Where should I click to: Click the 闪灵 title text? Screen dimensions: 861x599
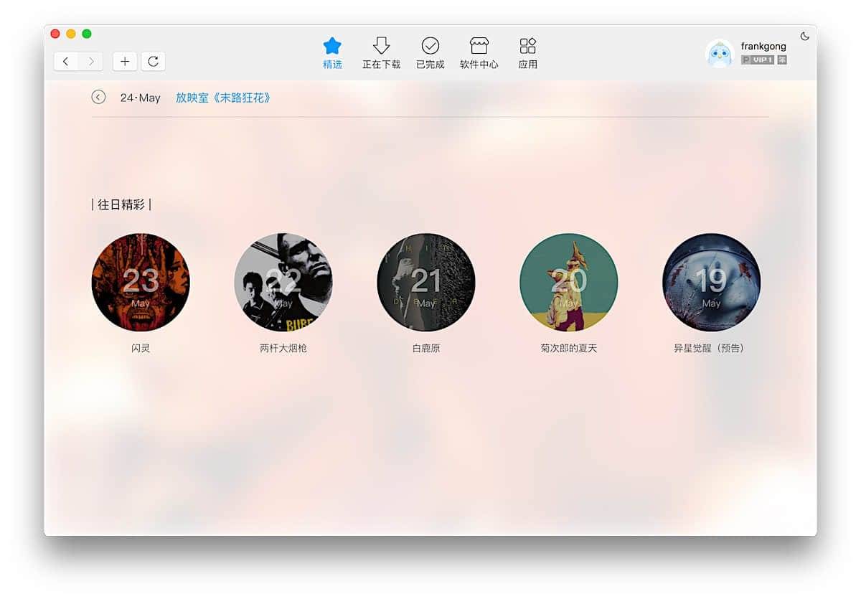(141, 349)
